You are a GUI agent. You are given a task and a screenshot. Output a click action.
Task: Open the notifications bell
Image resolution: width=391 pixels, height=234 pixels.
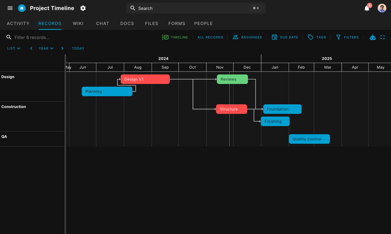367,8
